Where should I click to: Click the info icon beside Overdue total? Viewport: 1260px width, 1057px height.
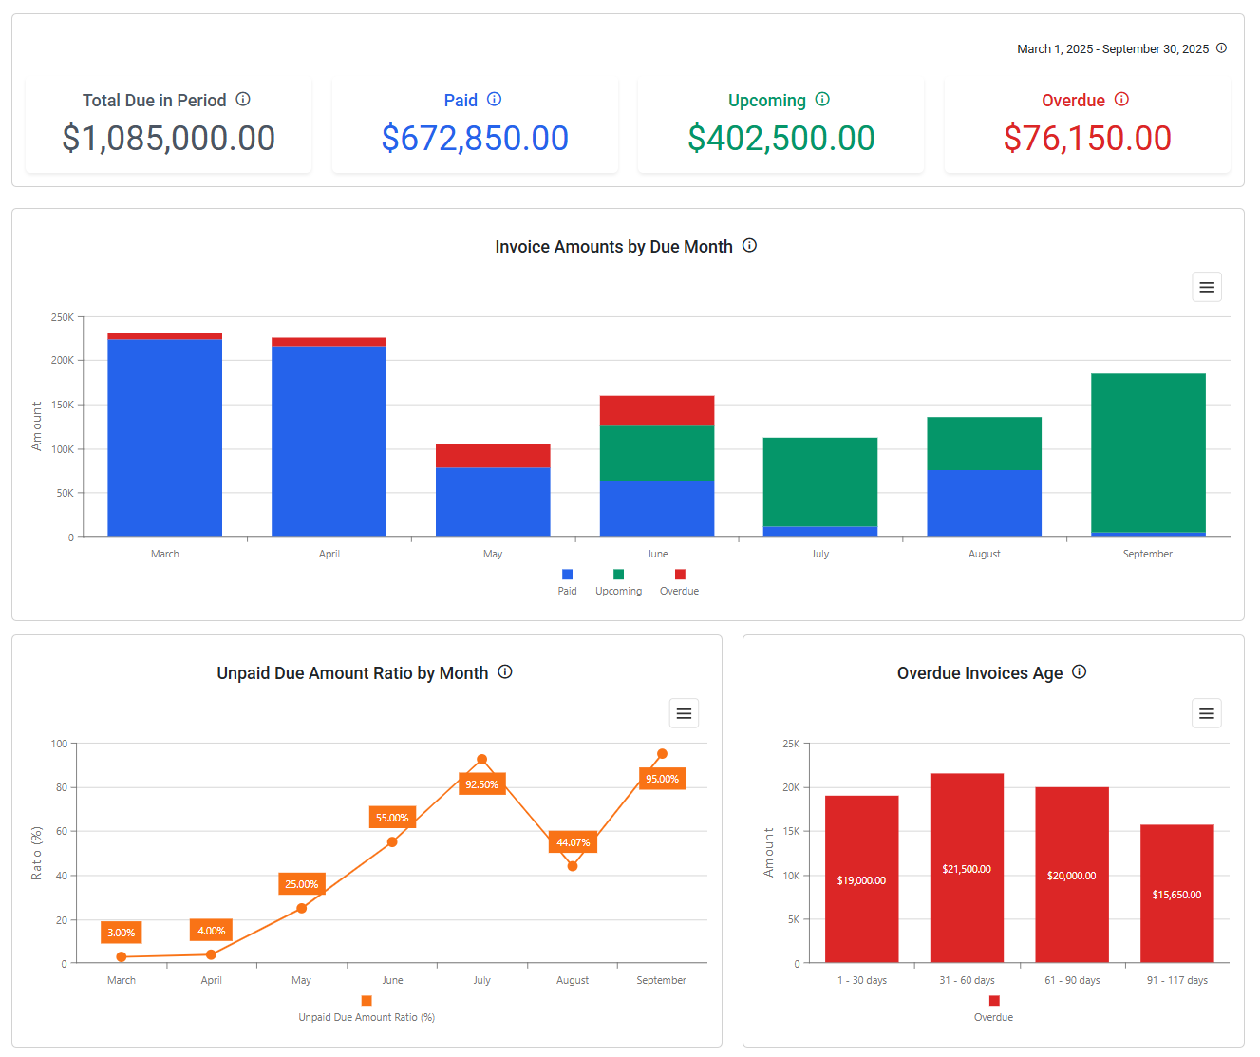(1121, 100)
